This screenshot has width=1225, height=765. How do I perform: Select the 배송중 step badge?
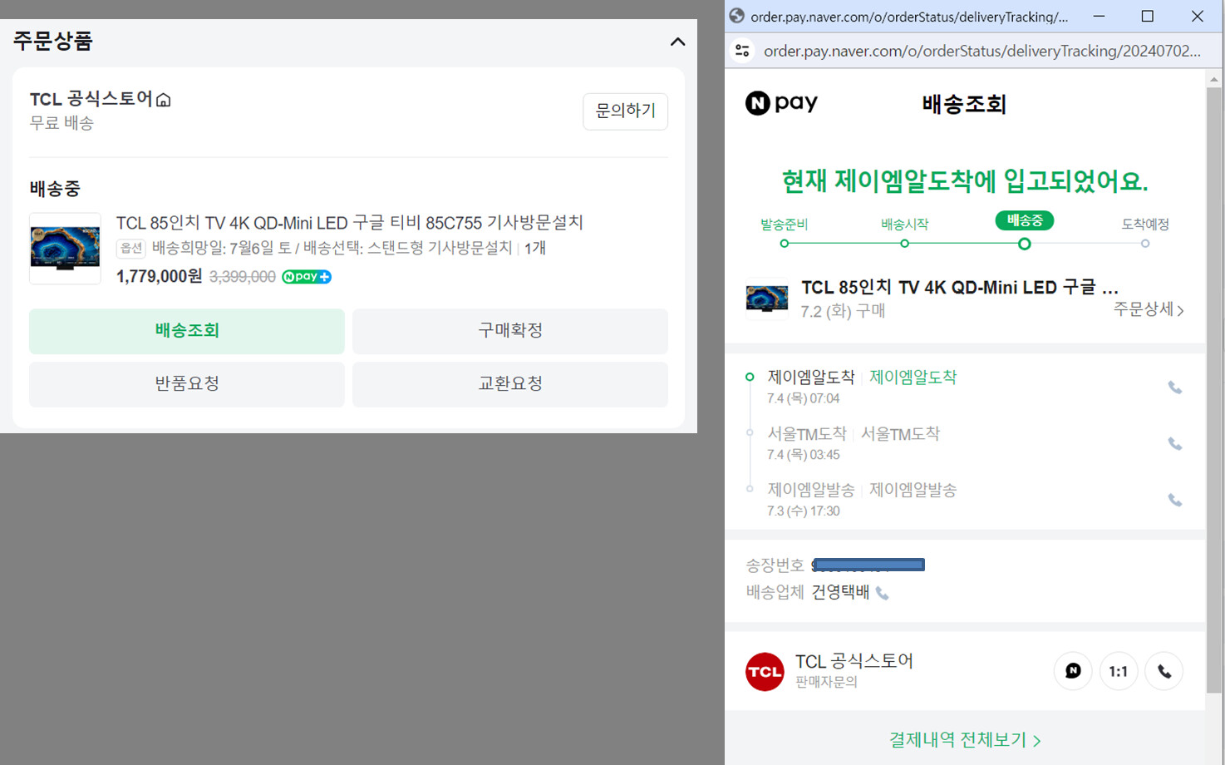(x=1025, y=220)
